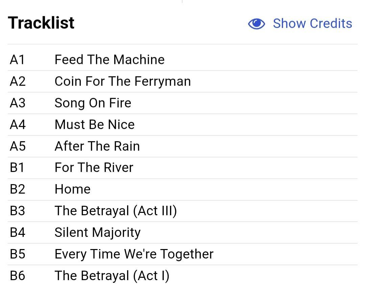Screen dimensions: 365x296
Task: Select track Coin For The Ferryman
Action: click(x=123, y=81)
